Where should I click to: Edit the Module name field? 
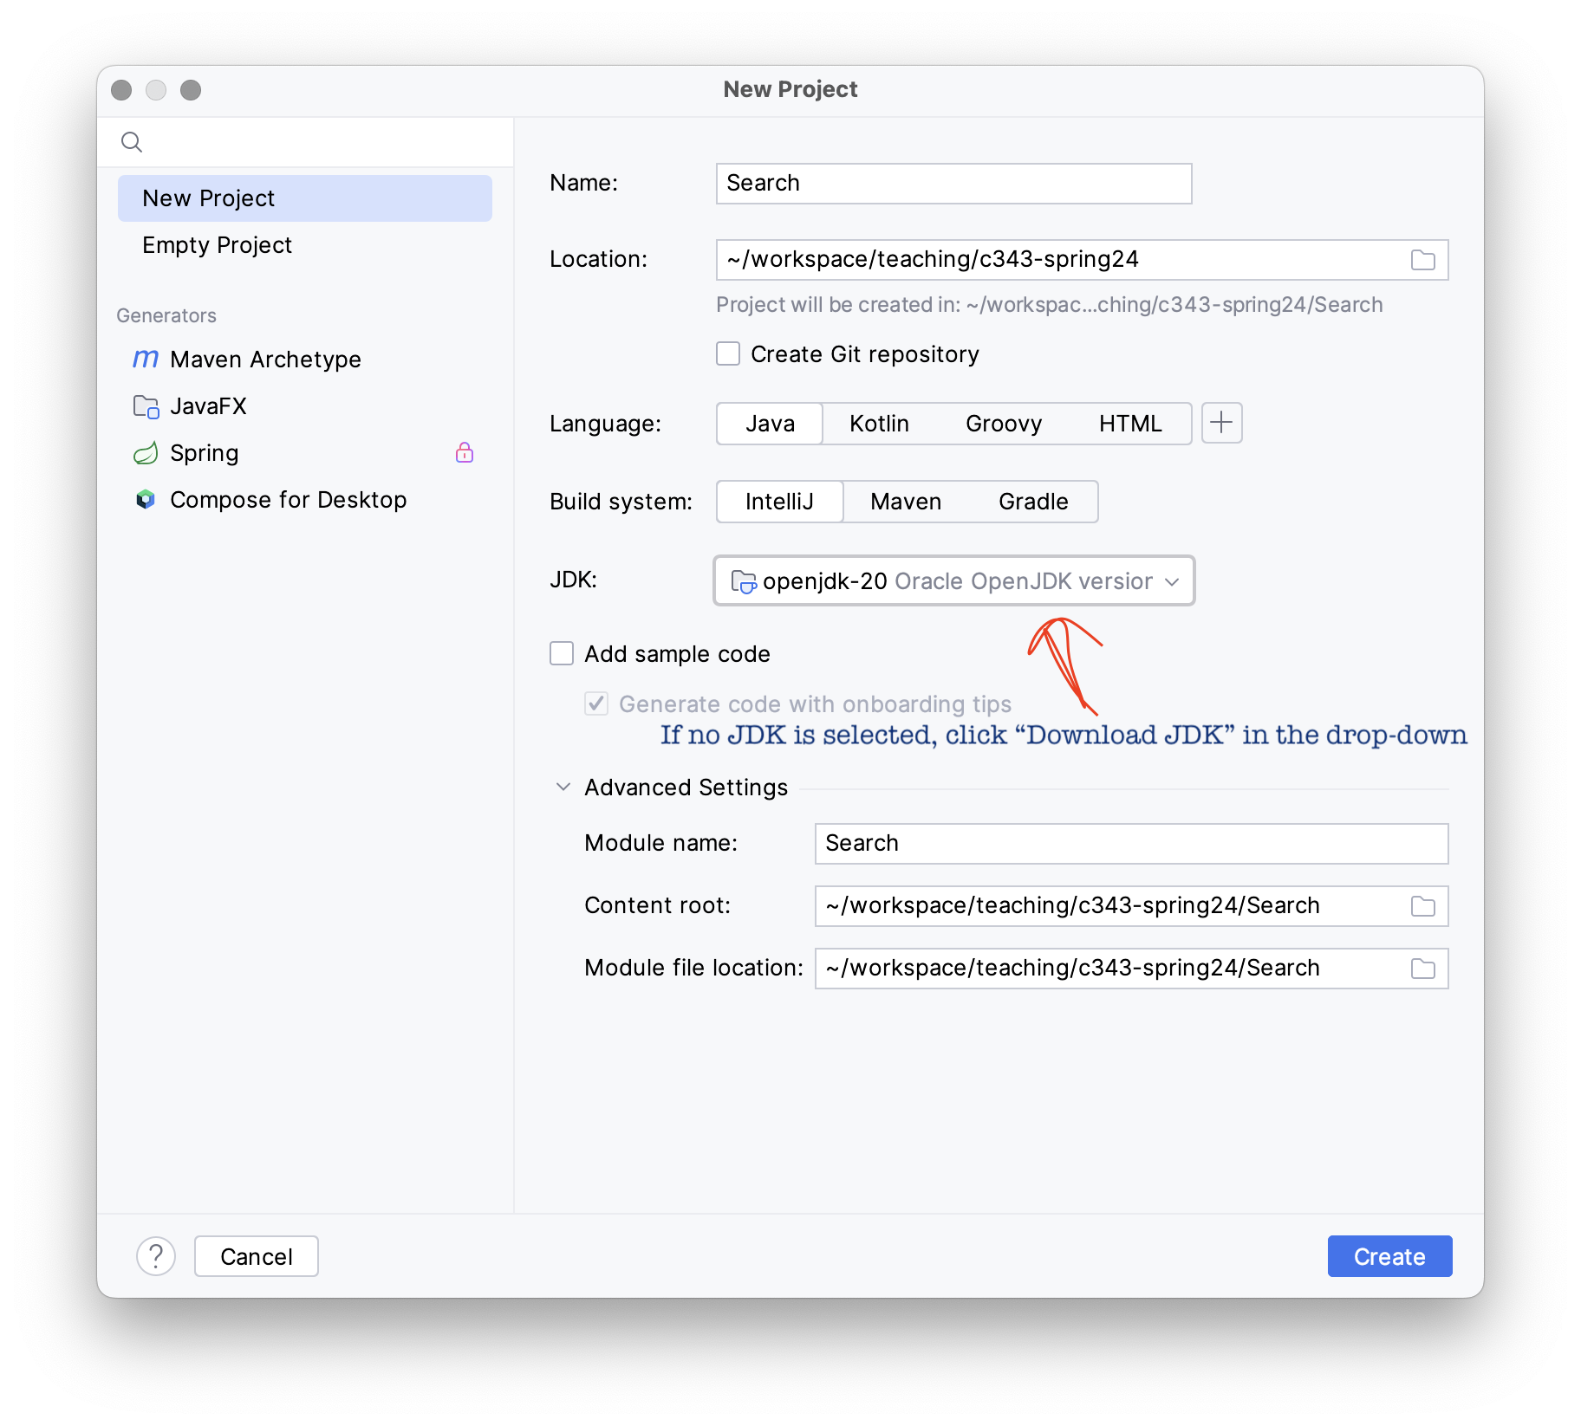[1131, 844]
